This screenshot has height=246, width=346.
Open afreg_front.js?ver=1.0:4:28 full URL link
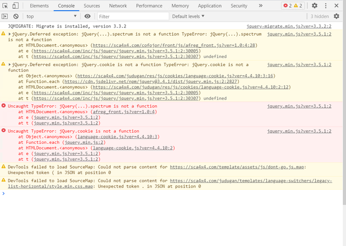[174, 45]
